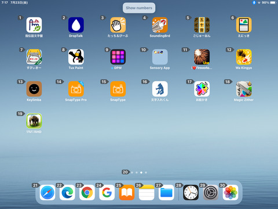
Task: Open the 文字入れくん bear app
Action: point(160,89)
